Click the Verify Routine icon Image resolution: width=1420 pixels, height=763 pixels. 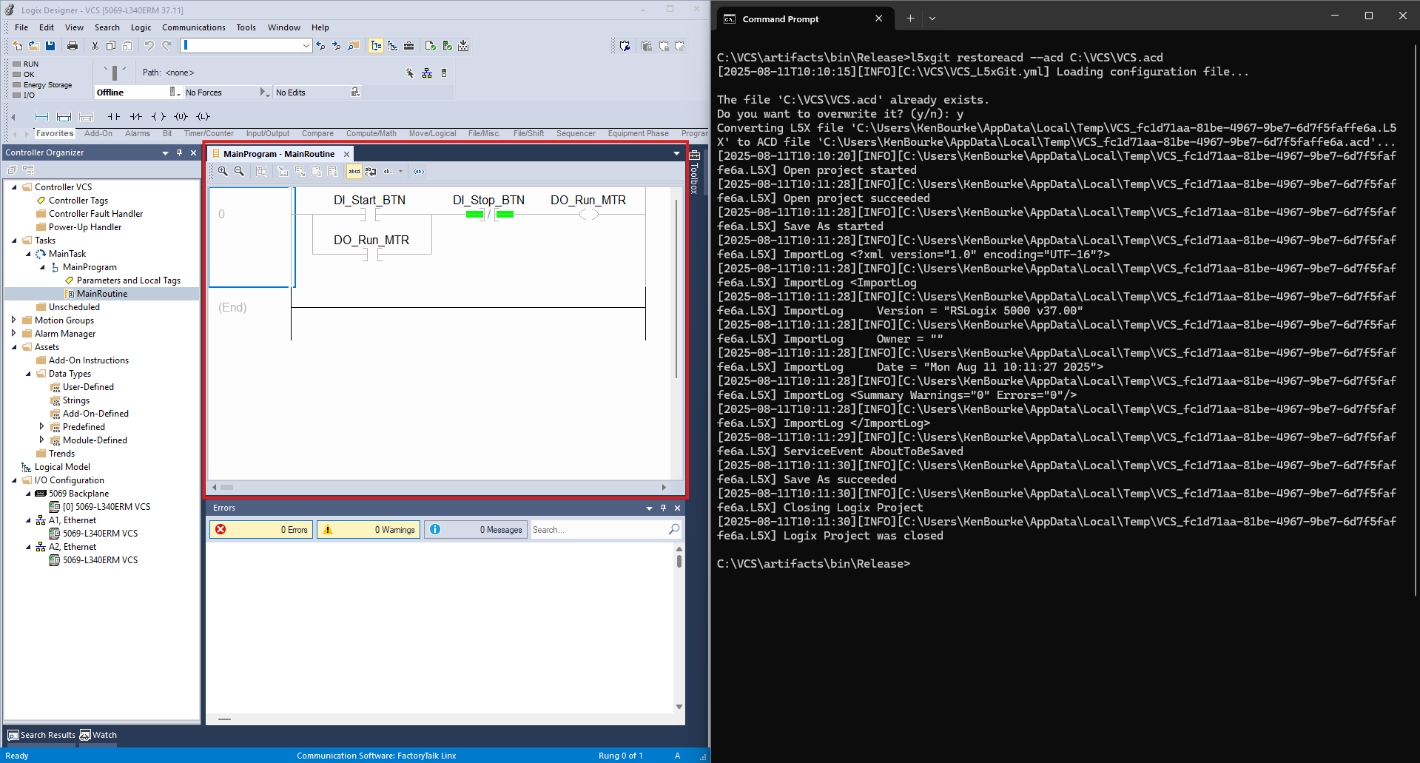click(431, 46)
